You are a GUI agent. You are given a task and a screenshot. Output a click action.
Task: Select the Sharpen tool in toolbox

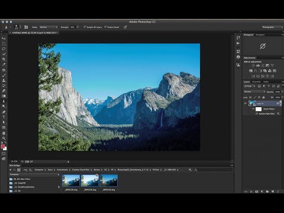(x=4, y=101)
